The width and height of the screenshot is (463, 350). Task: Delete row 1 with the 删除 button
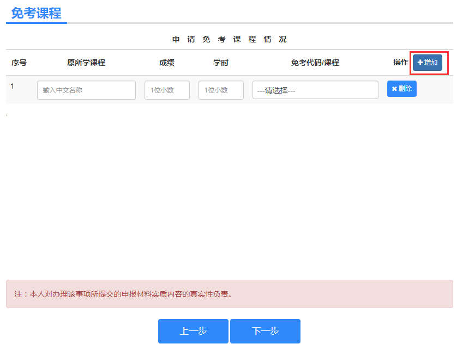click(401, 89)
